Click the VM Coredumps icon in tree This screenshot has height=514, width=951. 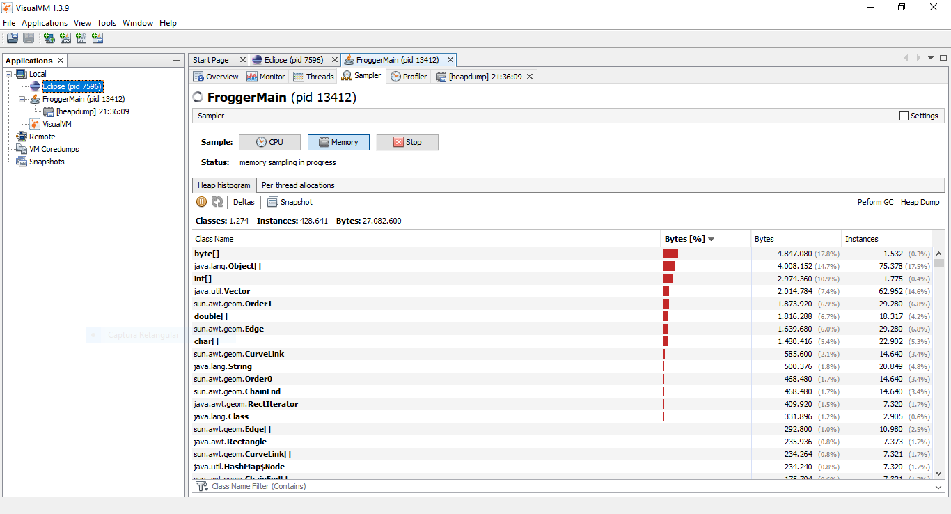click(x=22, y=149)
